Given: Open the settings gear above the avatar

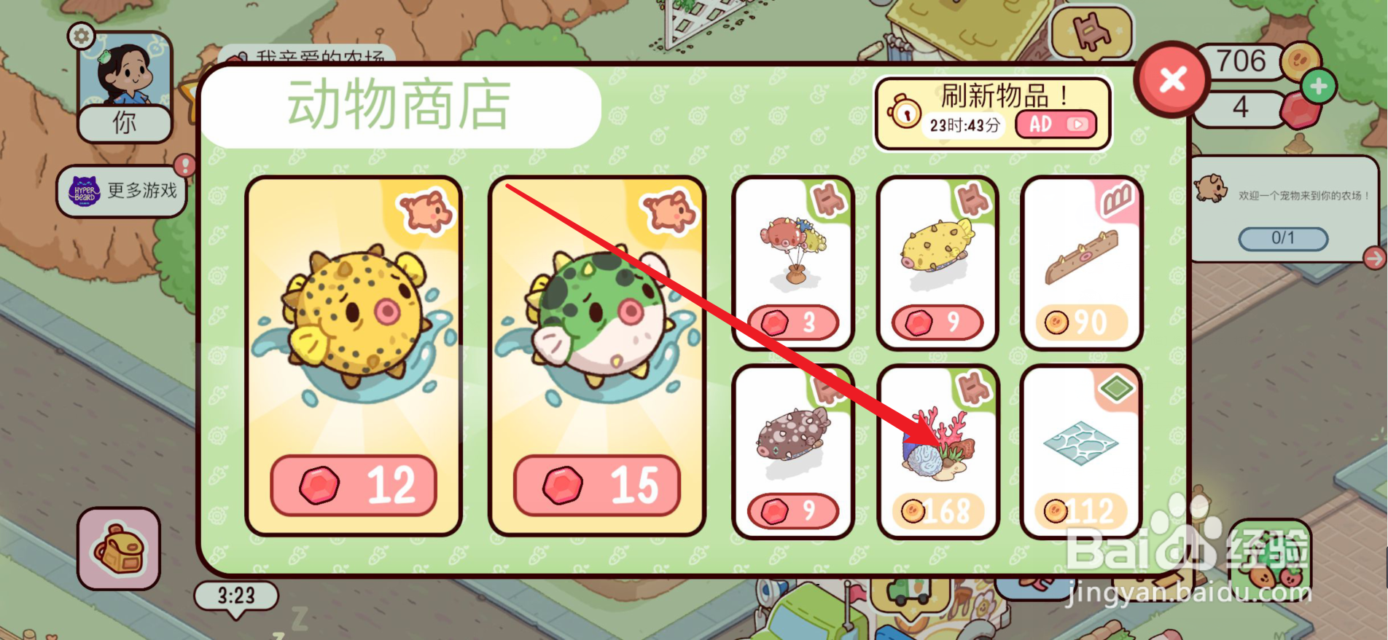Looking at the screenshot, I should [82, 36].
